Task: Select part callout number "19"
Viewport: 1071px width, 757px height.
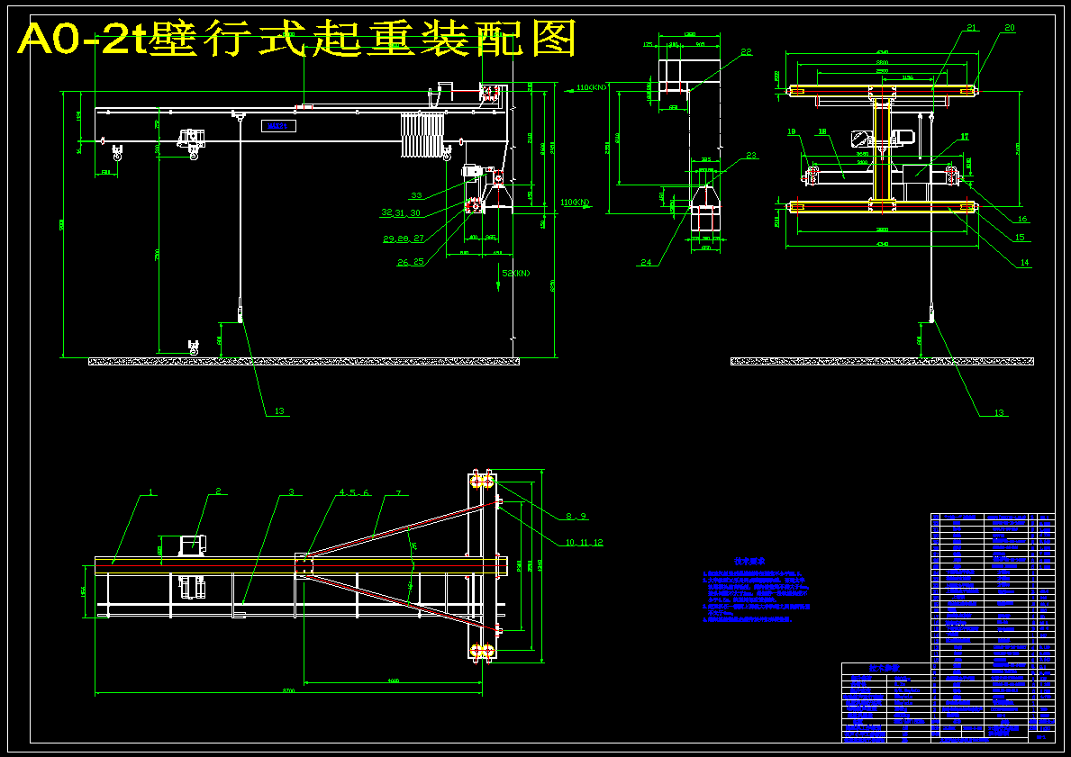Action: 791,131
